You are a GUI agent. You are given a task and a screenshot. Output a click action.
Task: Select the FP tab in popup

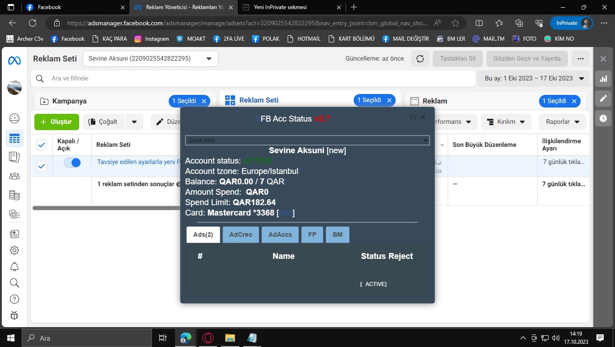(312, 234)
